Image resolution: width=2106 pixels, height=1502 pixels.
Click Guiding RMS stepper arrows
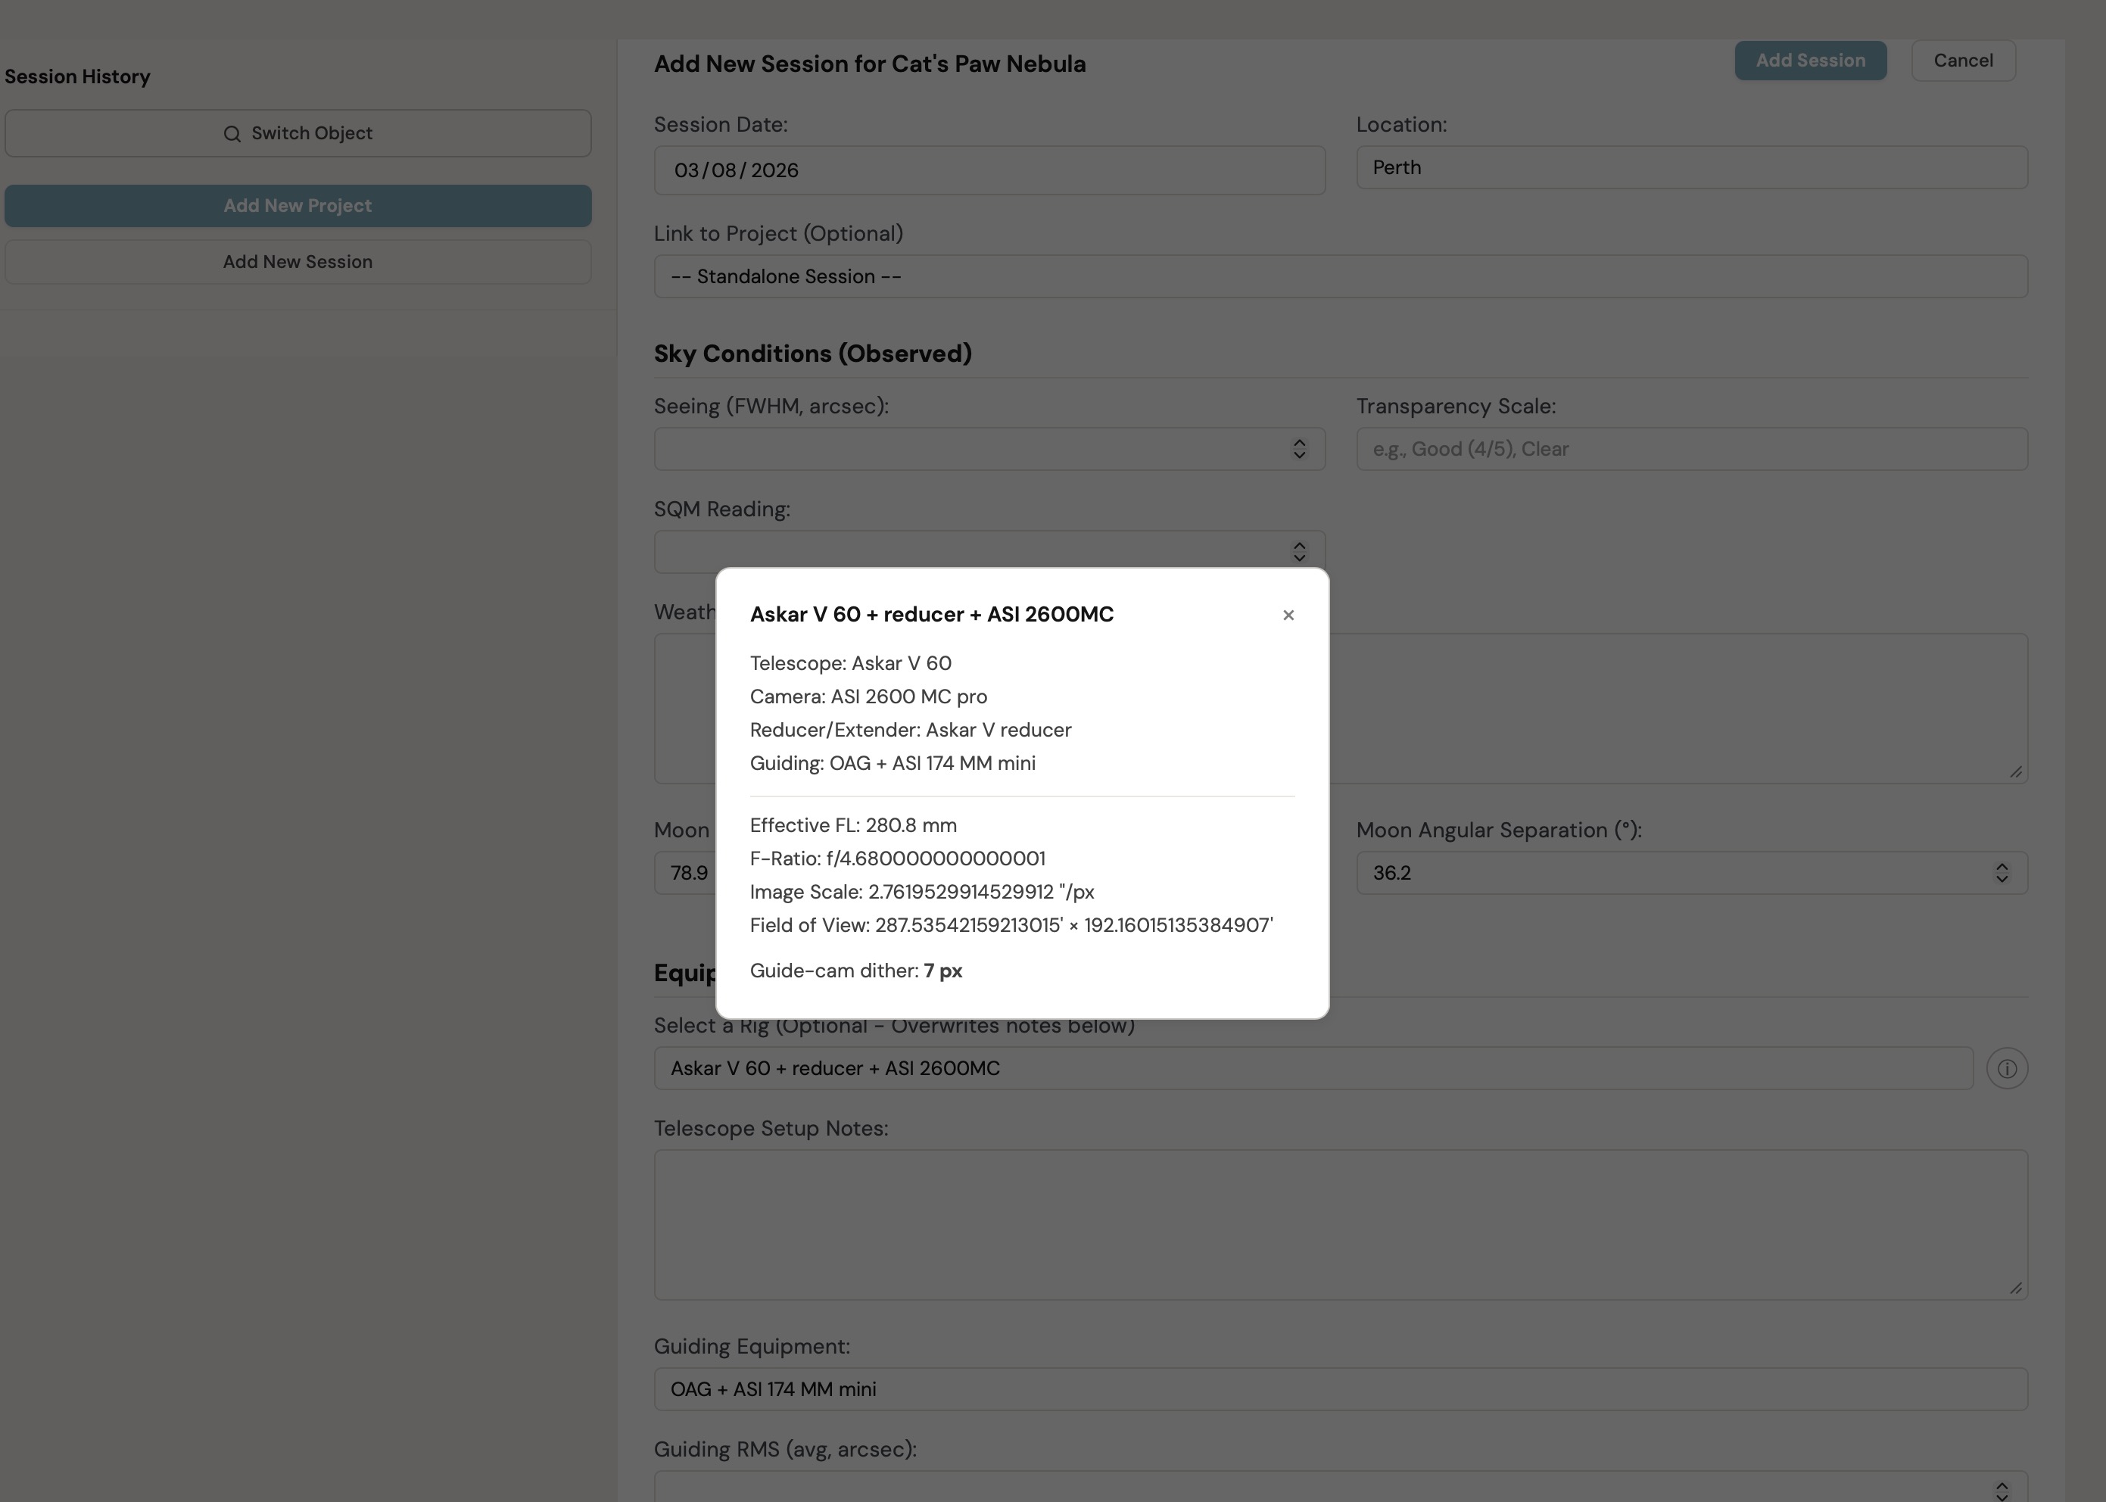(x=2001, y=1489)
